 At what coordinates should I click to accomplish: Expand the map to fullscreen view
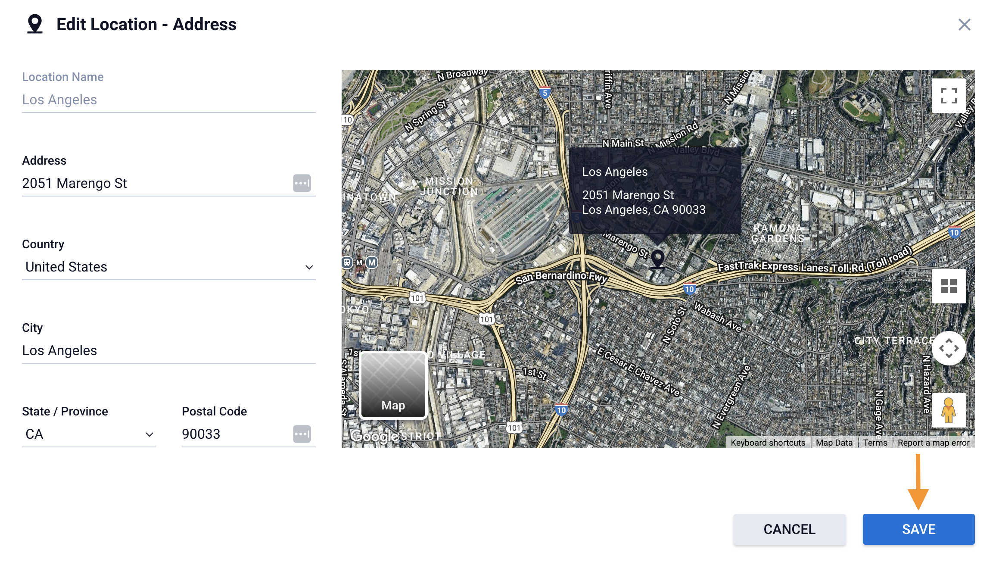(949, 96)
